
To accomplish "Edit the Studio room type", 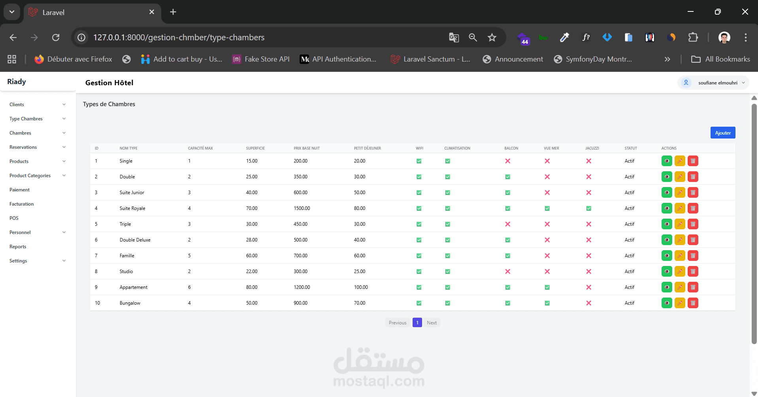I will tap(680, 272).
